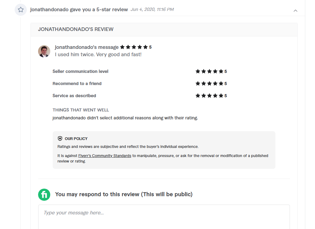Click the review text "I used him twice"
The height and width of the screenshot is (229, 315).
98,55
